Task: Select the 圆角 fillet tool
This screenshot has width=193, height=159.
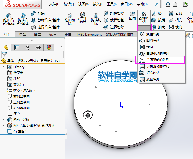Action: click(x=132, y=14)
